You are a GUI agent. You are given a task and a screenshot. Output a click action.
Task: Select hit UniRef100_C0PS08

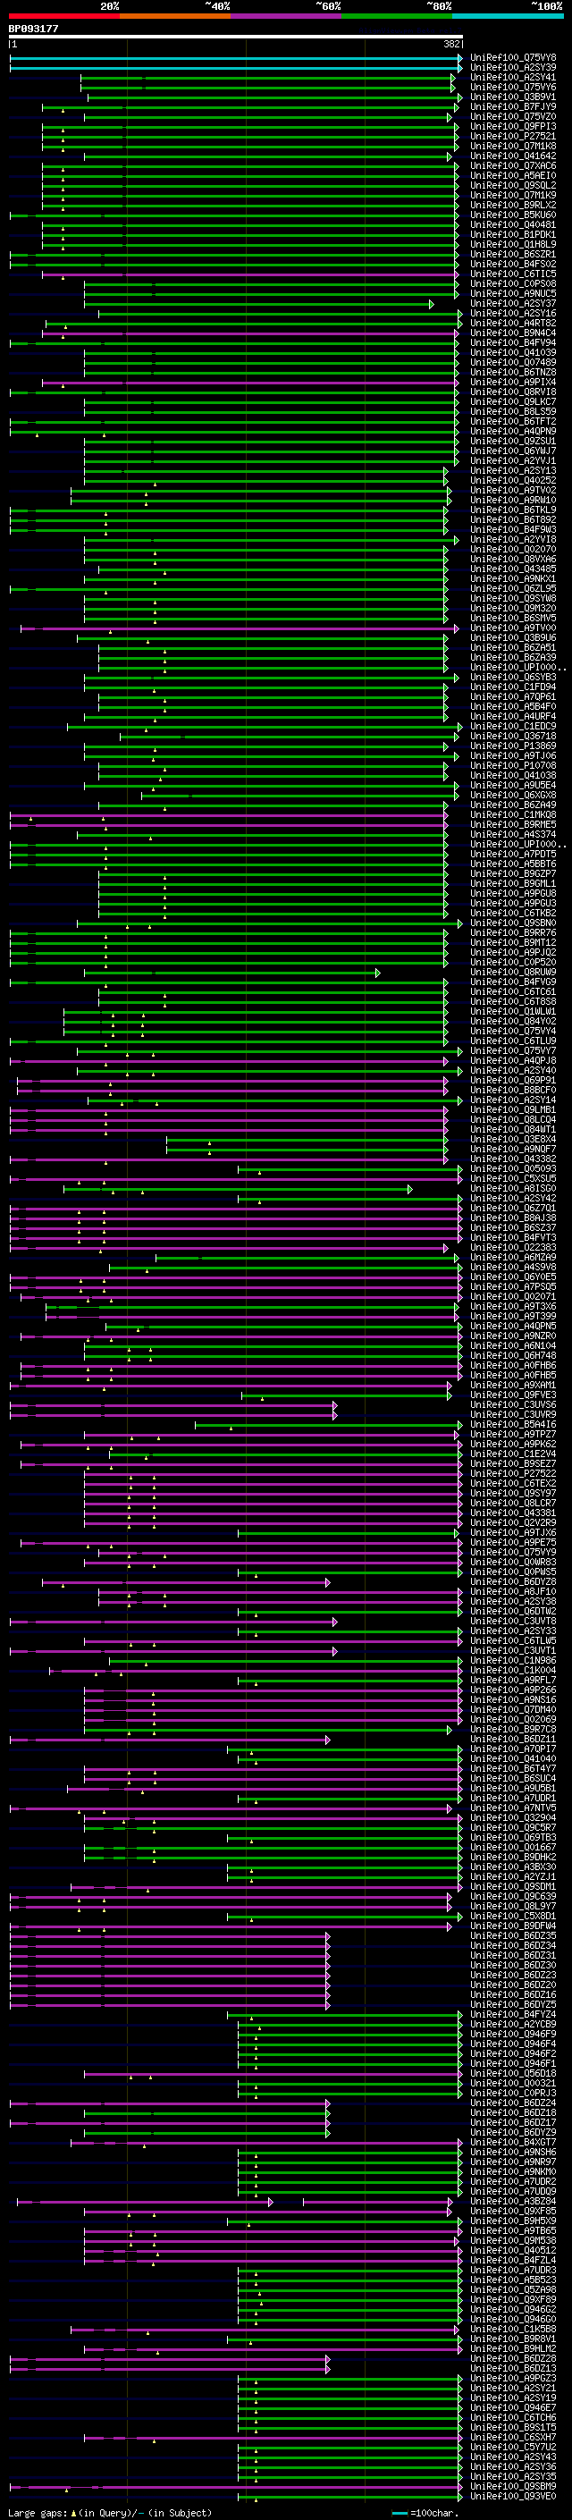point(513,283)
